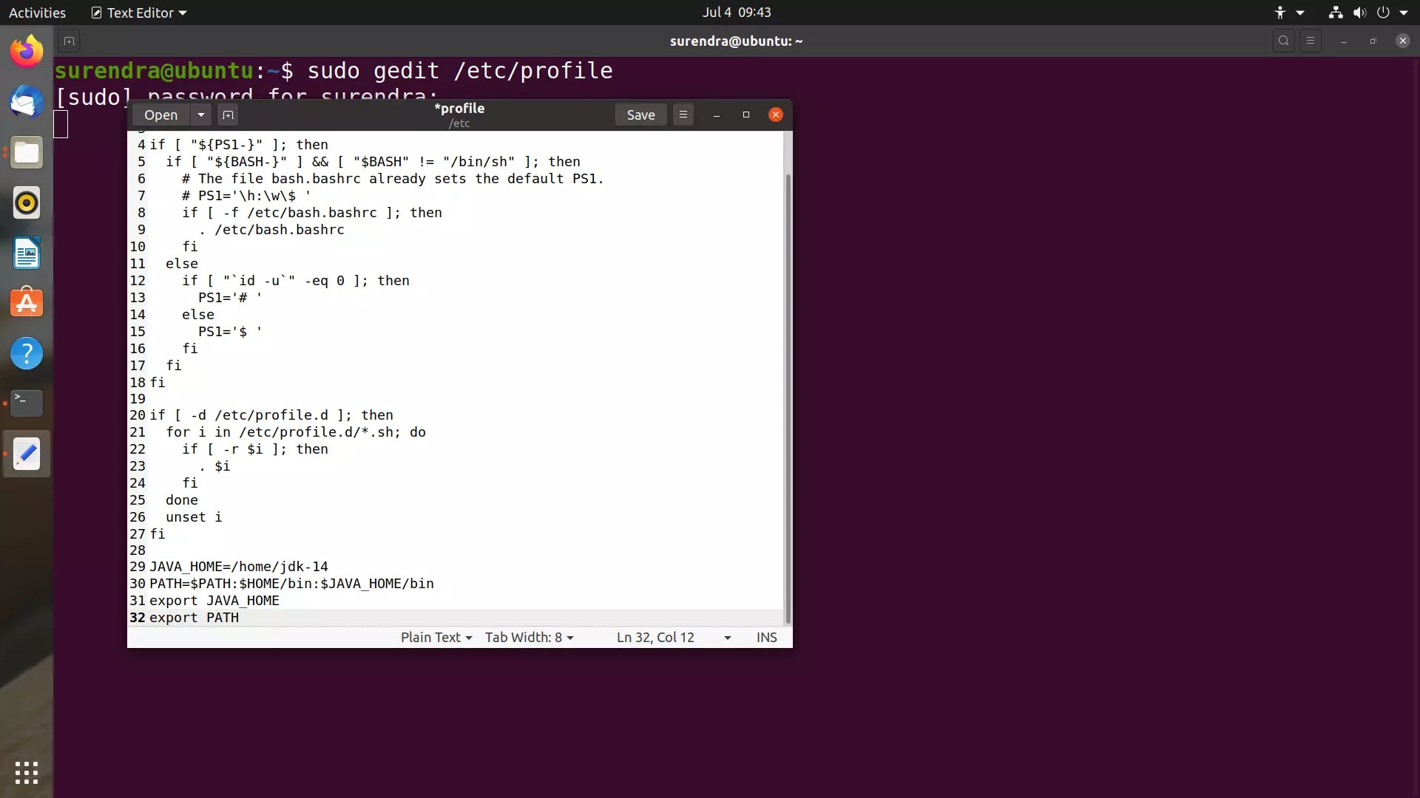Open a Terminal from the dock
The image size is (1420, 798).
click(x=26, y=403)
